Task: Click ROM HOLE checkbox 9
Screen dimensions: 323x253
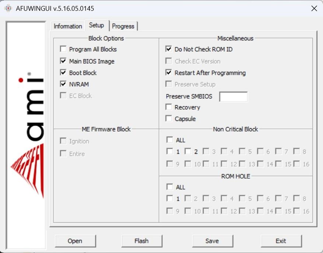Action: click(170, 211)
